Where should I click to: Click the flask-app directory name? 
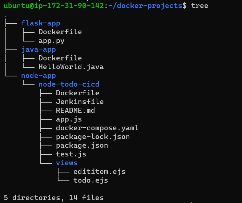(x=41, y=23)
